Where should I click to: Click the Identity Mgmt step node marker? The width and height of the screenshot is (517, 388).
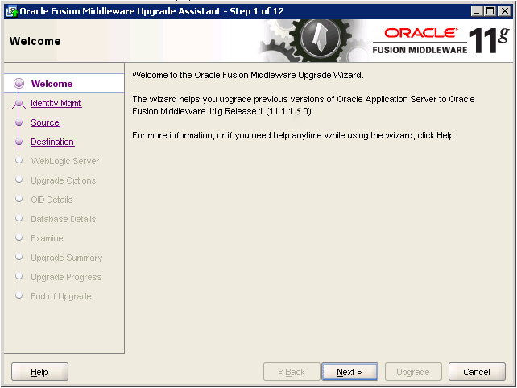pos(19,103)
